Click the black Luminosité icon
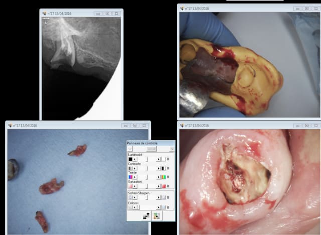This screenshot has height=235, width=321. (x=130, y=159)
